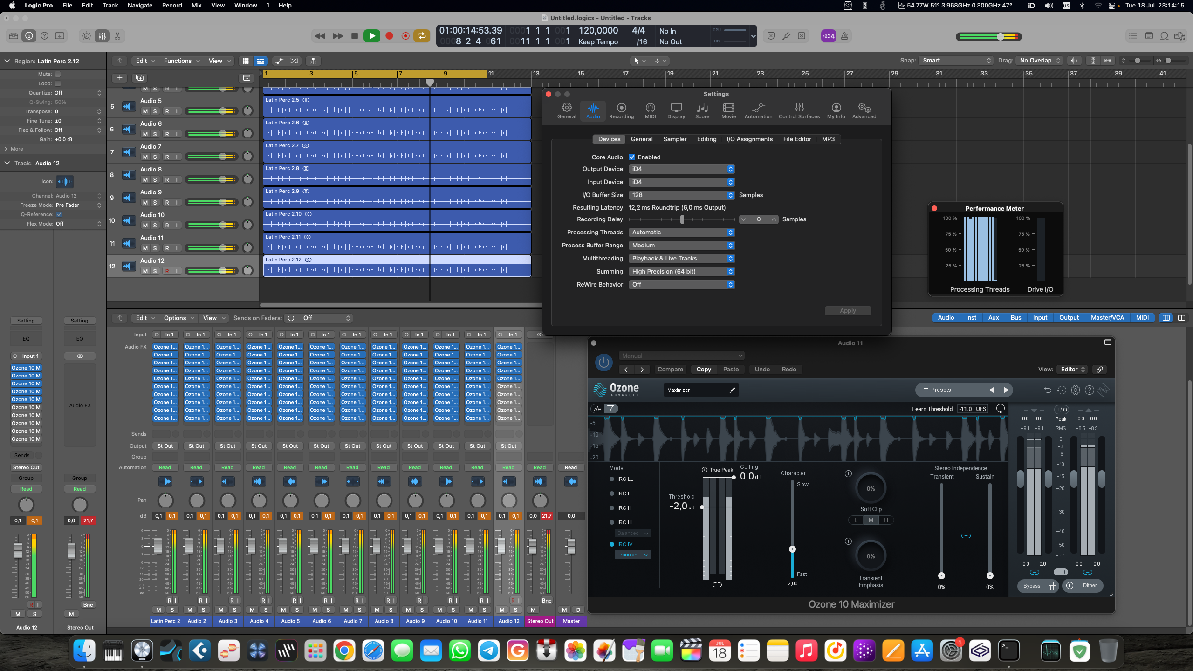Uncheck Core Audio Enabled checkbox
This screenshot has height=671, width=1193.
(x=632, y=157)
